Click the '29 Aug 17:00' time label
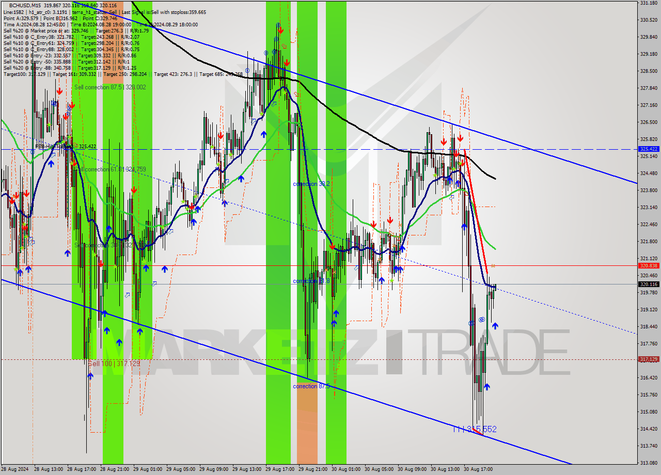 [x=280, y=469]
